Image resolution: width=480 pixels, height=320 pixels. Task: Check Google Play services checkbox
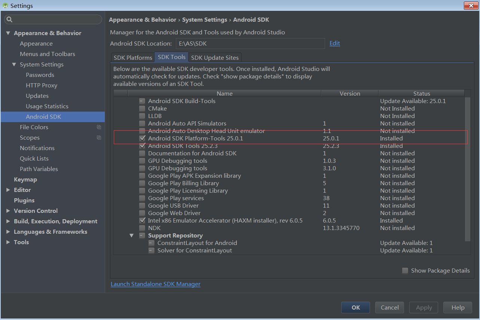click(x=142, y=198)
